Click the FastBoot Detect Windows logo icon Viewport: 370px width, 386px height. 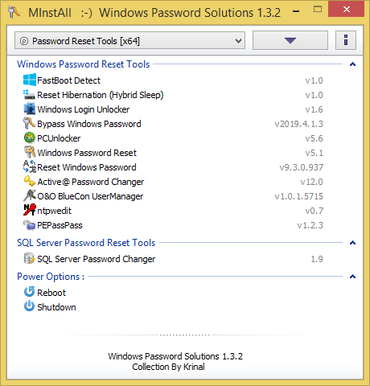point(30,80)
